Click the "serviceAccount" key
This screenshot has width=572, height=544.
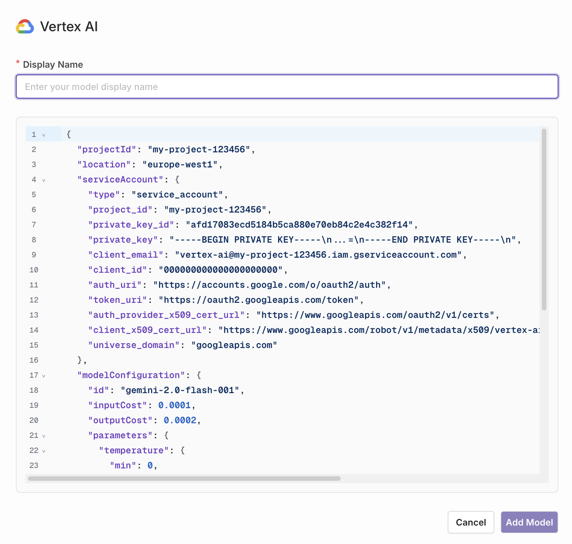pyautogui.click(x=120, y=179)
